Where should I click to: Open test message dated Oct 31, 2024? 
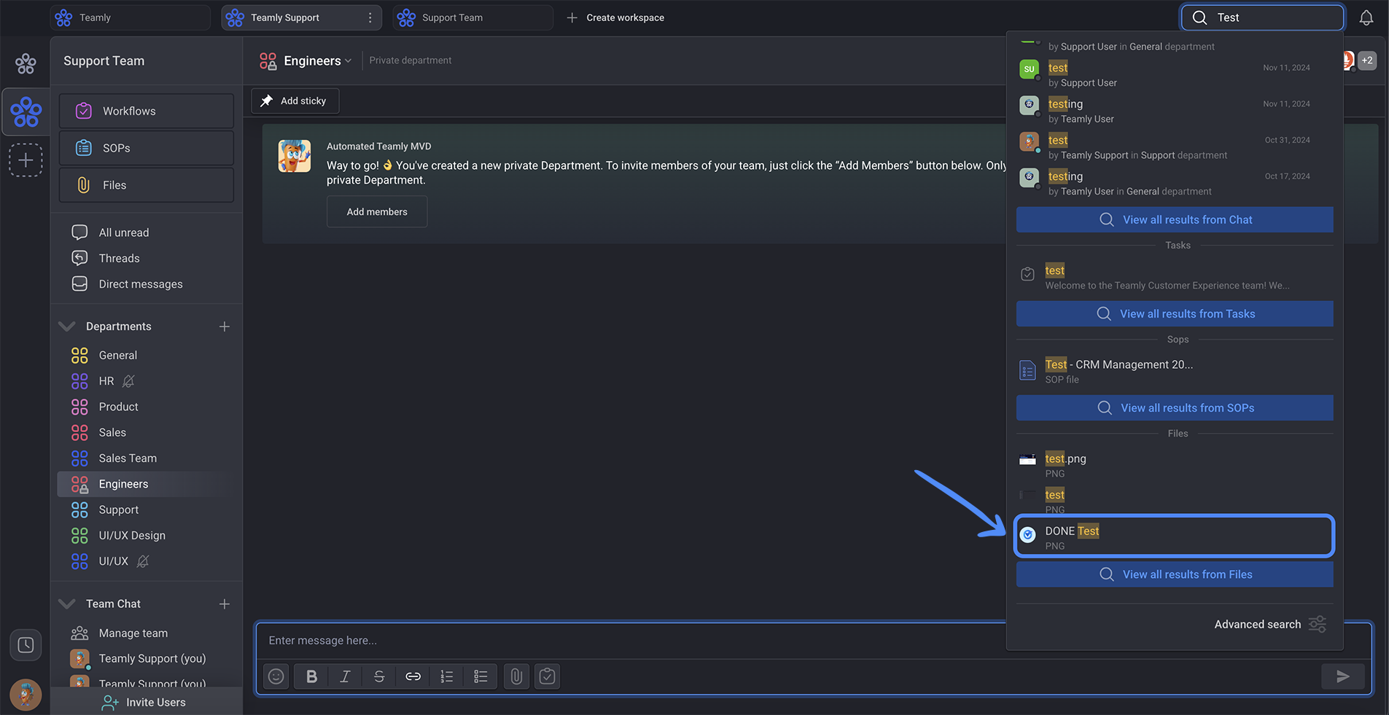pyautogui.click(x=1175, y=146)
